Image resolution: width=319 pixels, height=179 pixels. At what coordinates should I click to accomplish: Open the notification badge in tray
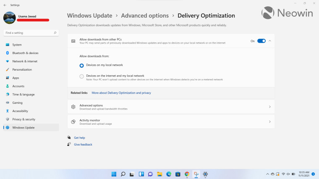coord(313,174)
